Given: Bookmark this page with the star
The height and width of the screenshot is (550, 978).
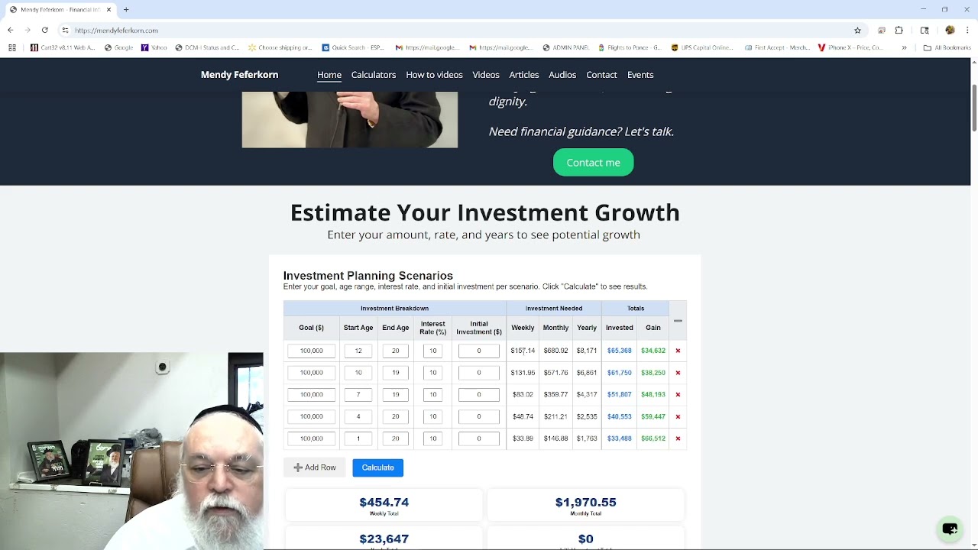Looking at the screenshot, I should pos(857,30).
